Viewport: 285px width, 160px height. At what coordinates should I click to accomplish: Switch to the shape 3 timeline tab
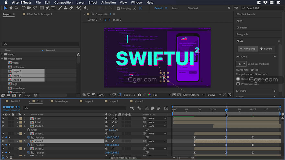pos(89,101)
